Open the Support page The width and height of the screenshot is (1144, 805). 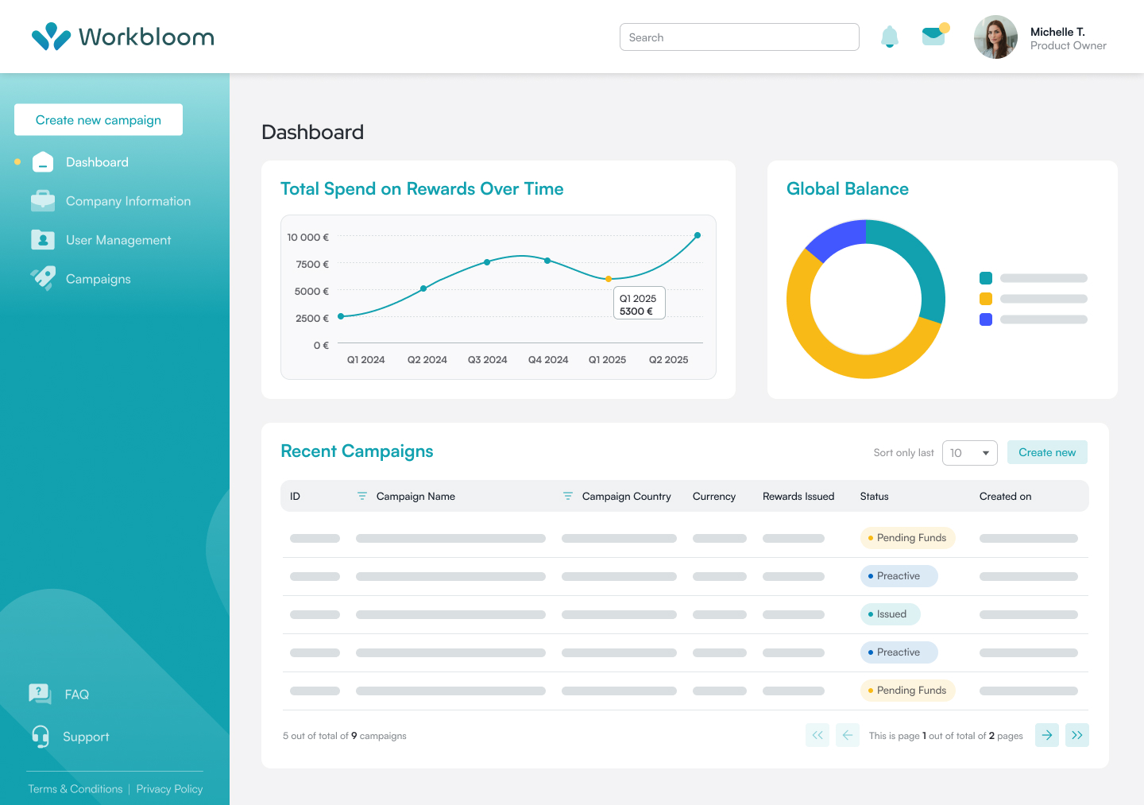tap(86, 737)
